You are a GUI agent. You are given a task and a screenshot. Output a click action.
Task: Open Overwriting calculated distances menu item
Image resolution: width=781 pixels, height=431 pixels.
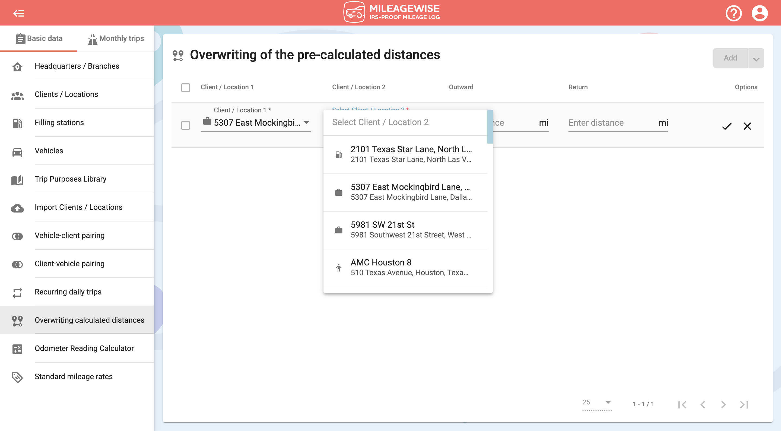pos(77,320)
